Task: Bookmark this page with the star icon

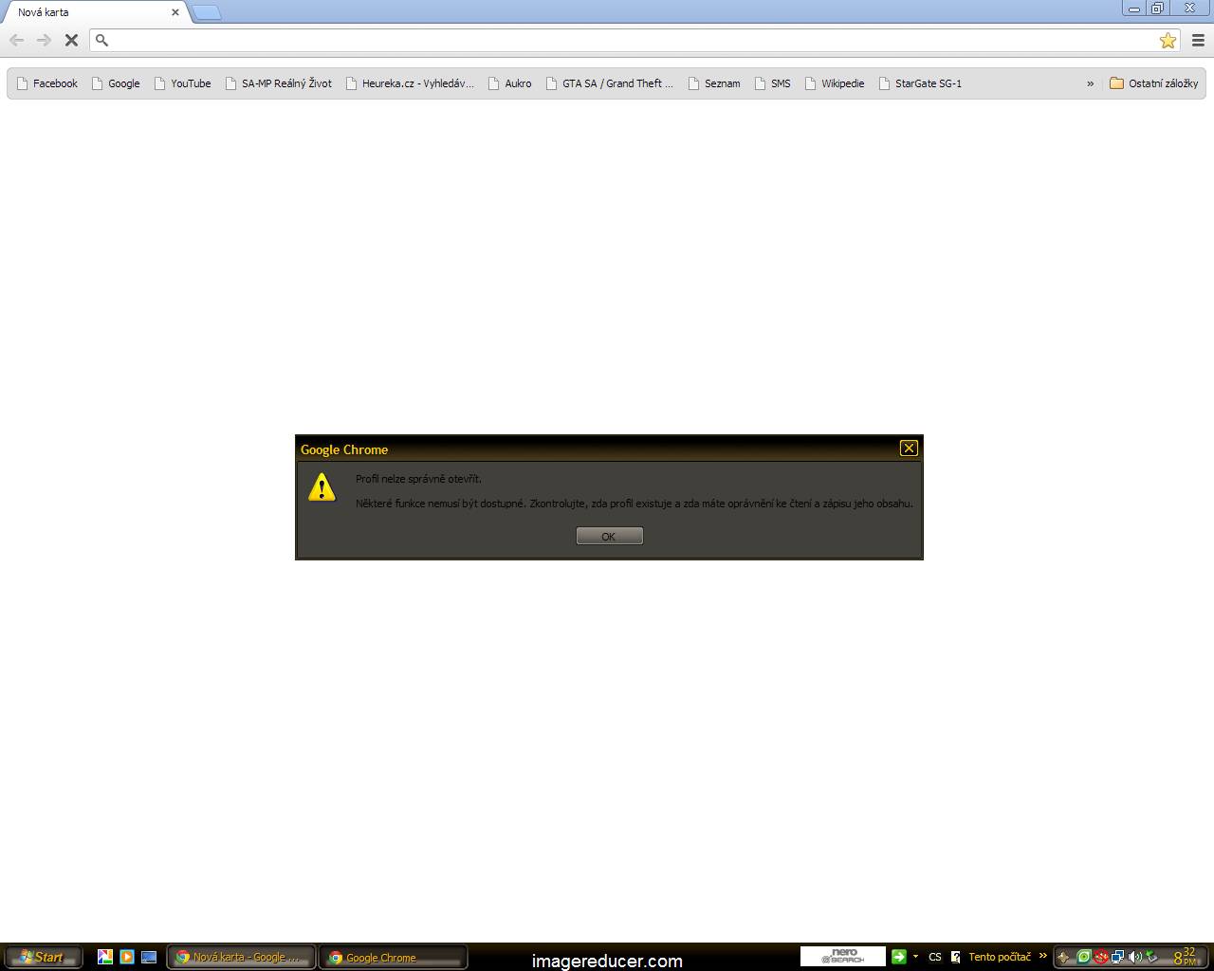Action: coord(1168,40)
